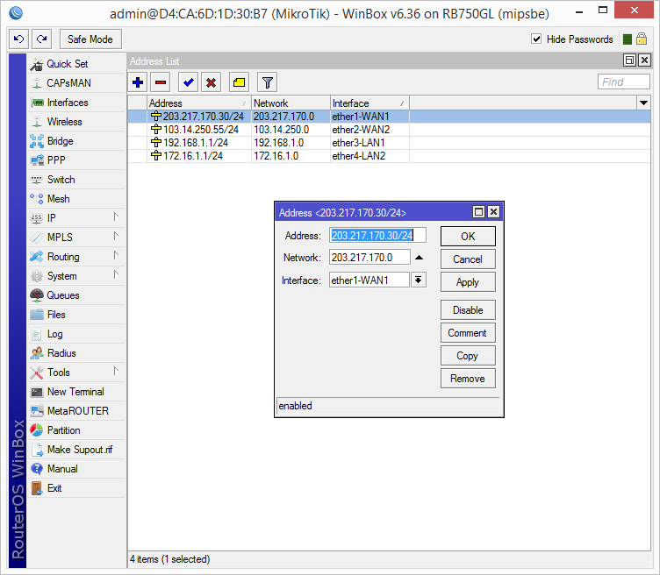
Task: Click the Undo arrow icon
Action: point(19,39)
